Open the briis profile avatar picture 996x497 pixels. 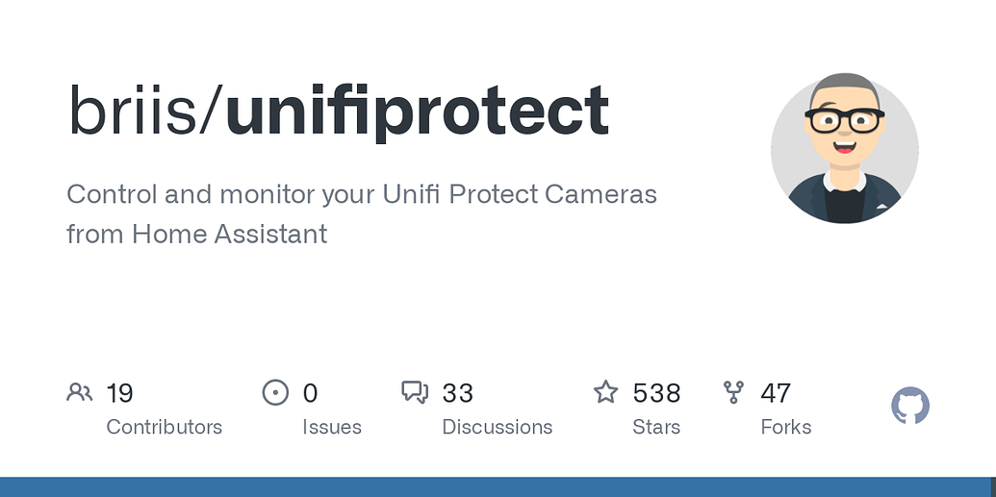point(845,149)
